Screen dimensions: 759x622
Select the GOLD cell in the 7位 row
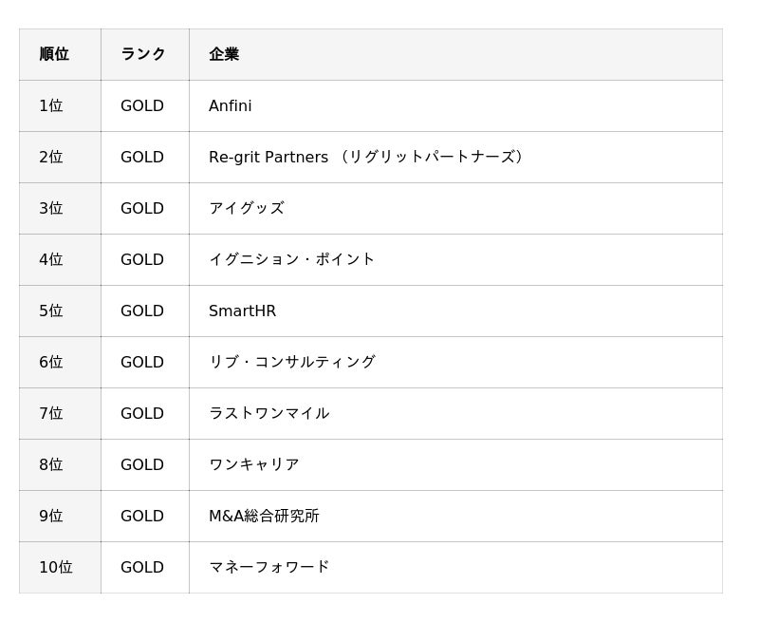(142, 414)
